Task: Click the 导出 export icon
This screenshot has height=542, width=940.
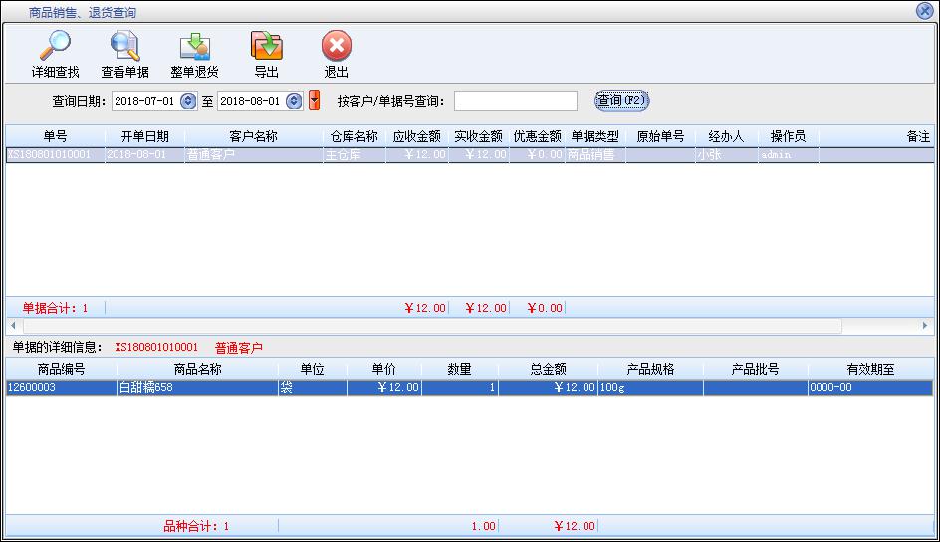Action: (266, 47)
